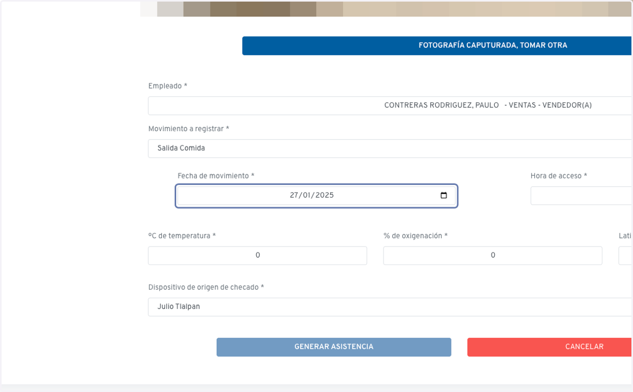Click the "Empleado *" label
This screenshot has height=392, width=633.
(x=168, y=86)
